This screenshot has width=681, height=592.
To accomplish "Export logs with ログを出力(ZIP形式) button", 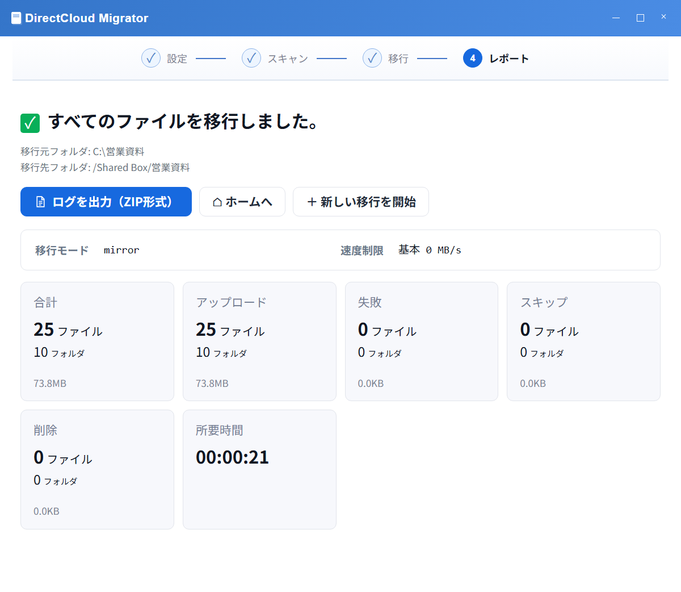I will pyautogui.click(x=106, y=202).
